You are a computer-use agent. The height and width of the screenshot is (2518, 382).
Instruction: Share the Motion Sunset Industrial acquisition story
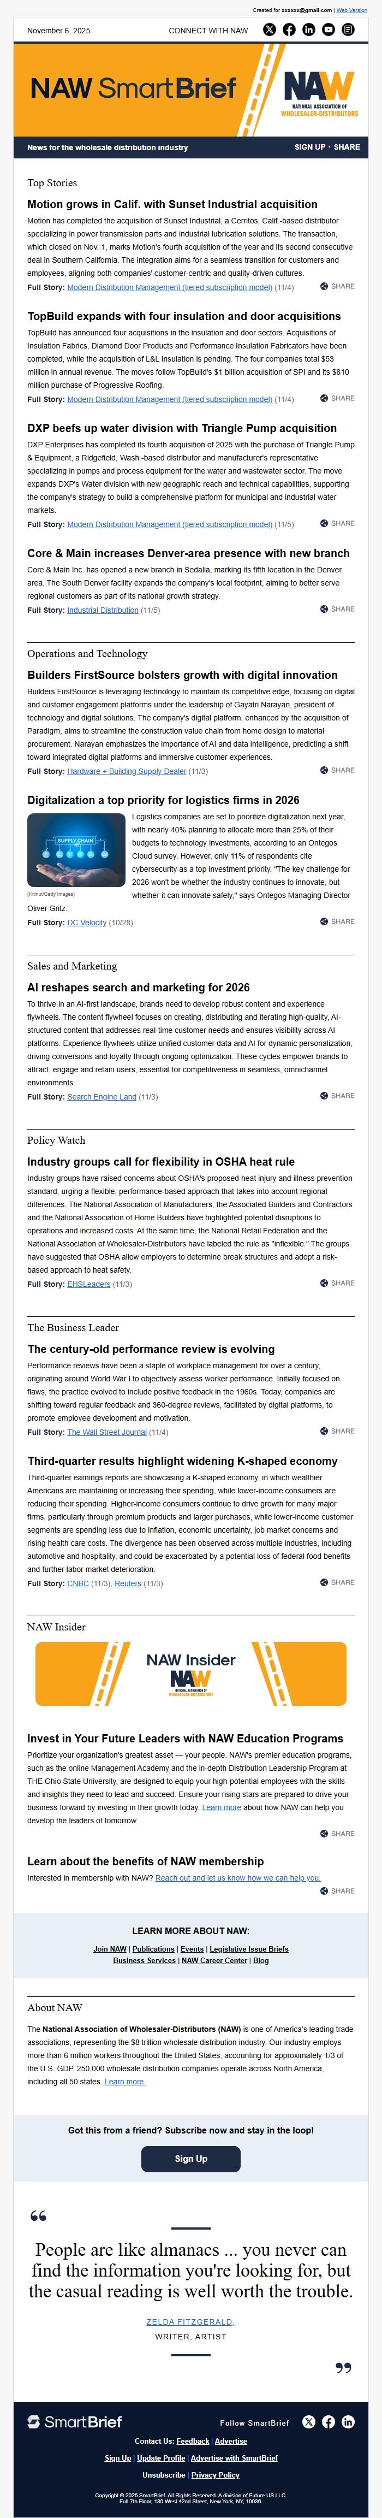337,286
